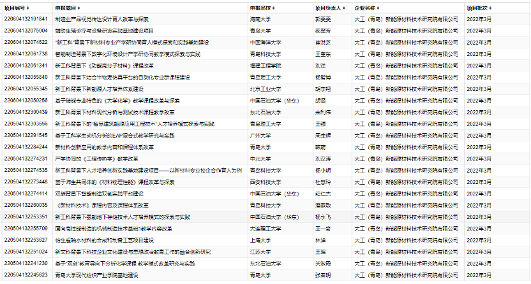The height and width of the screenshot is (284, 531).
Task: Click the cell 北京工业大学
Action: coord(265,89)
